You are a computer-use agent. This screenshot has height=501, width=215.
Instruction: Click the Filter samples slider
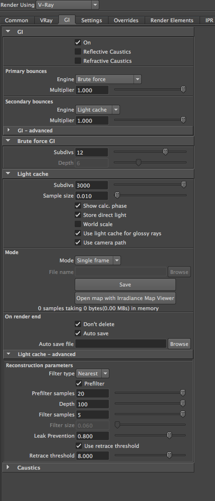pyautogui.click(x=150, y=414)
